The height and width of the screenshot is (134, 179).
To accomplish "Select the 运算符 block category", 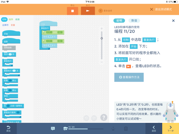I will 5,25.
